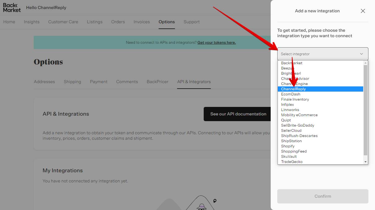This screenshot has width=375, height=210.
Task: Choose Backmarket from the integrator list
Action: click(x=320, y=63)
